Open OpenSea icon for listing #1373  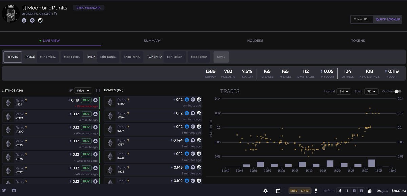point(95,114)
